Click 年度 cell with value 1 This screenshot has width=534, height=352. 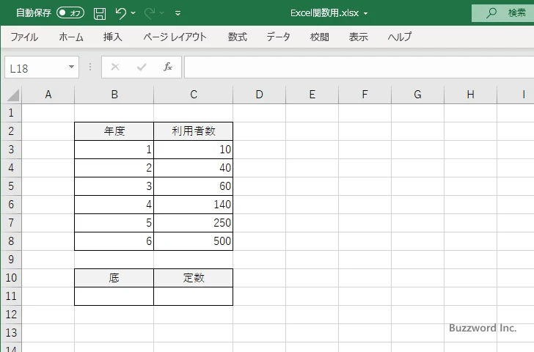point(114,150)
